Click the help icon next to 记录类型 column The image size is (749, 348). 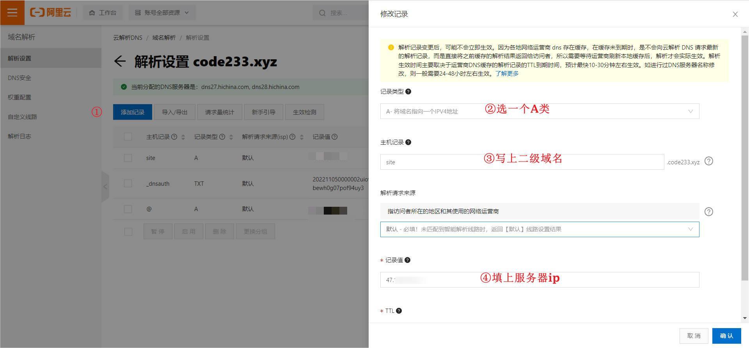pyautogui.click(x=222, y=137)
